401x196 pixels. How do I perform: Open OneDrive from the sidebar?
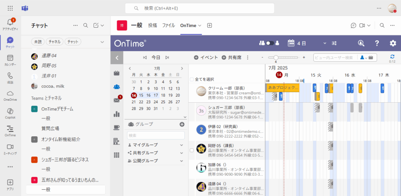tap(10, 96)
